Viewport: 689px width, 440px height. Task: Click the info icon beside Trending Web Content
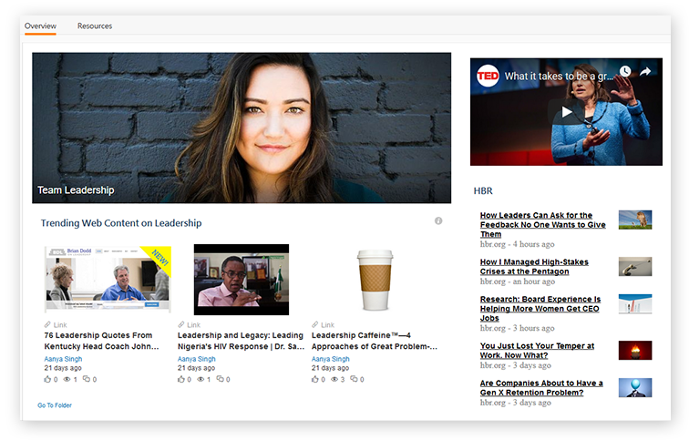point(438,220)
